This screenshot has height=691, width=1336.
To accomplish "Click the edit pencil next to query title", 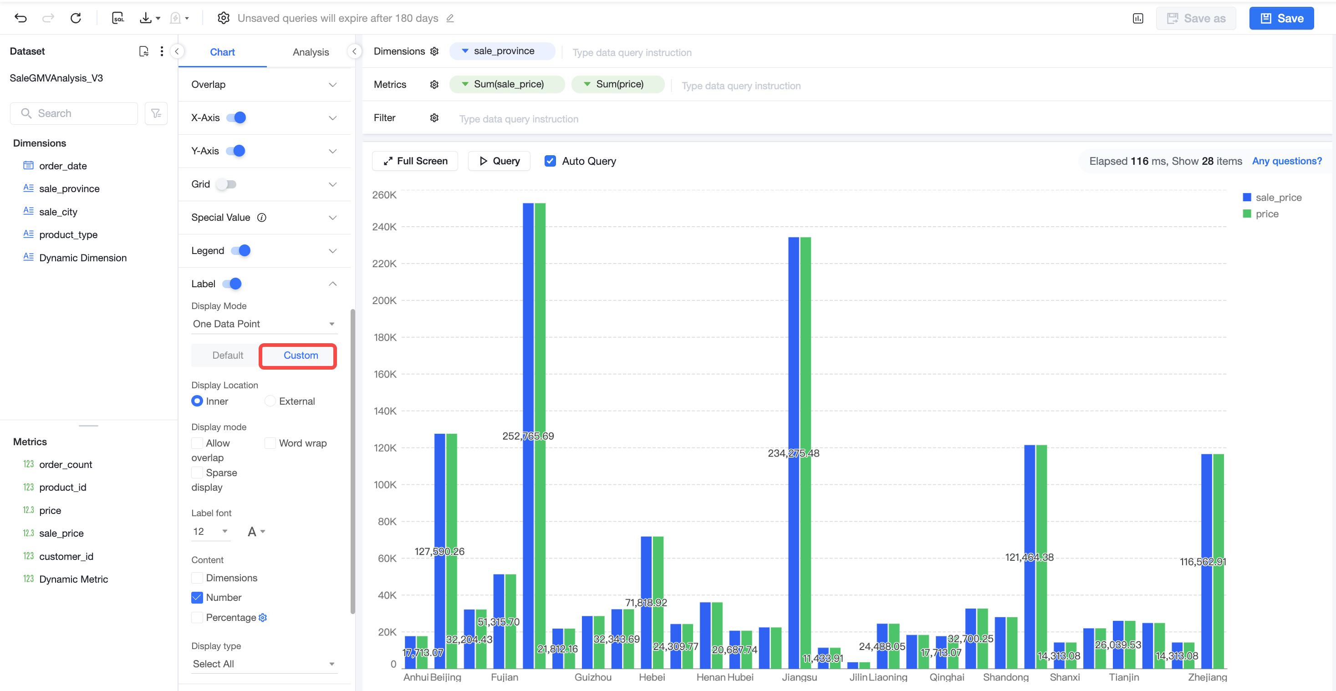I will click(x=450, y=18).
